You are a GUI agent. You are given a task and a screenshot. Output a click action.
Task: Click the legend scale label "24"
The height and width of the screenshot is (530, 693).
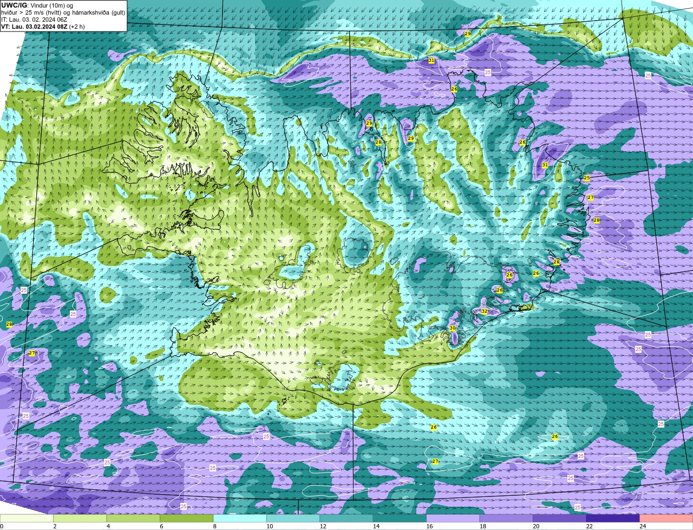(x=642, y=526)
